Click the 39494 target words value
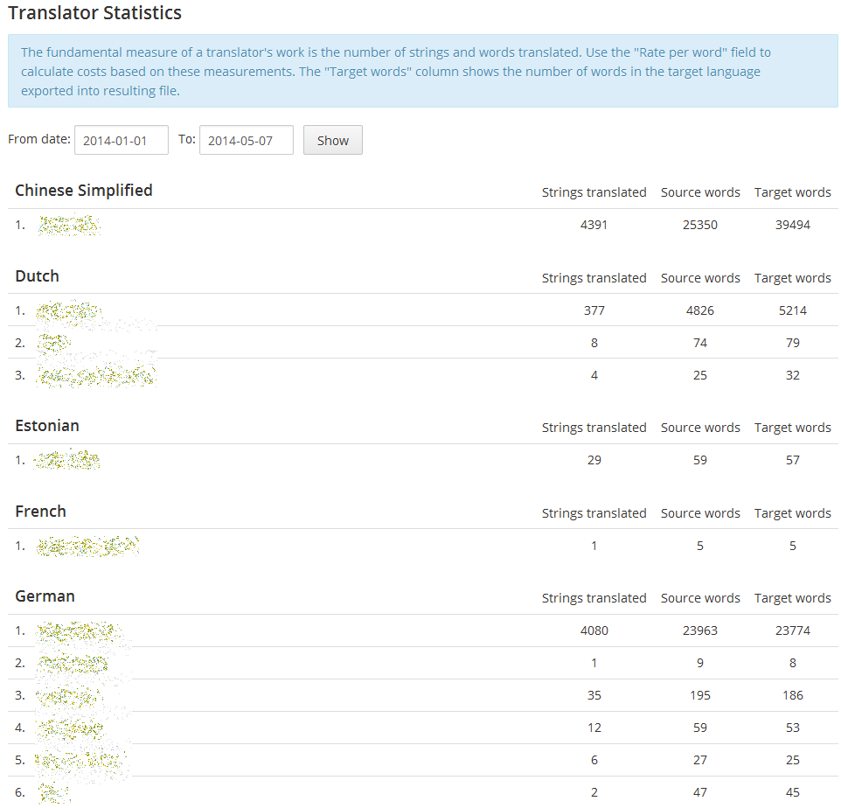The height and width of the screenshot is (808, 841). pos(793,225)
